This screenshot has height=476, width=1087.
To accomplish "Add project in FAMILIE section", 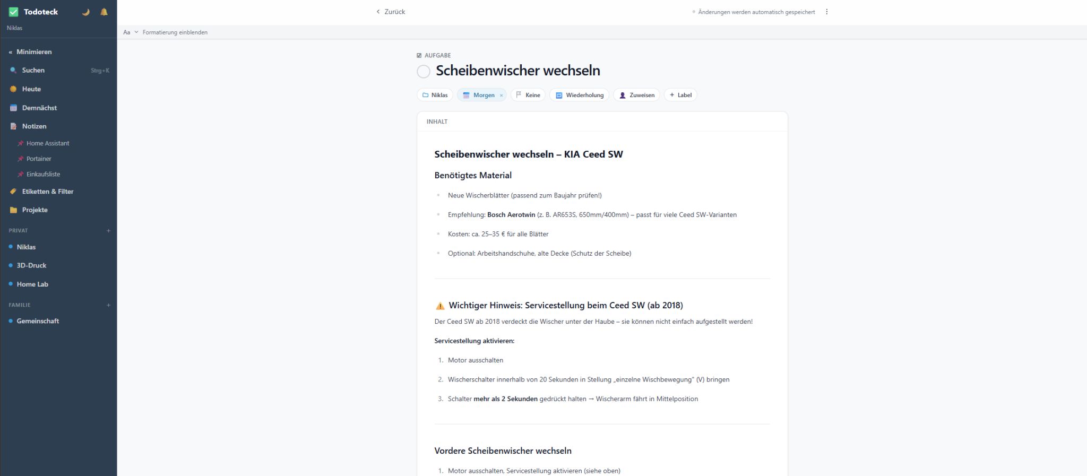I will 108,305.
